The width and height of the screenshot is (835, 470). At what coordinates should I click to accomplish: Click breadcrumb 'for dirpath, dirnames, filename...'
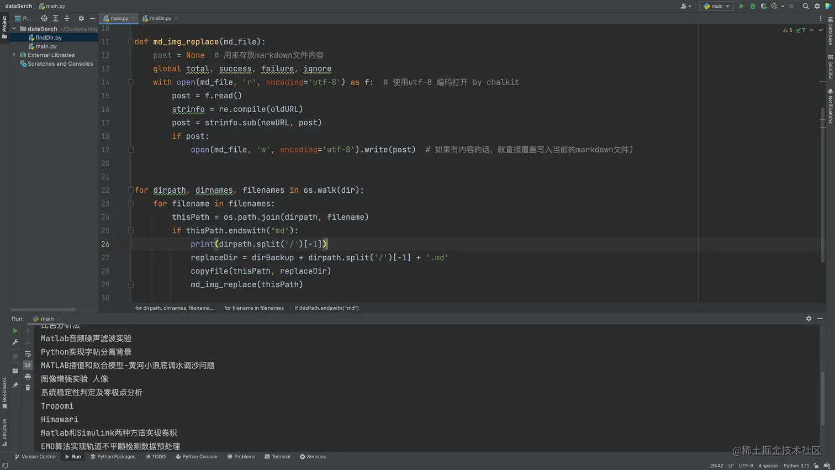tap(174, 308)
